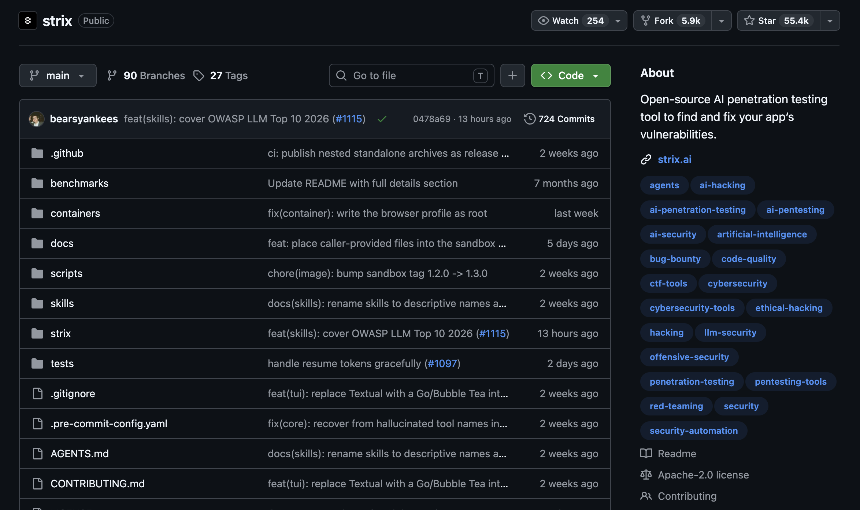
Task: Click the AGENTS.md file icon
Action: tap(37, 454)
